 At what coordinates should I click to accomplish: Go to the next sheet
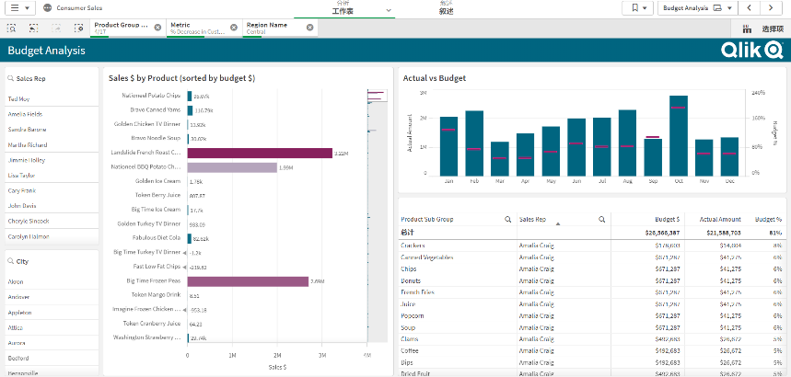point(771,8)
